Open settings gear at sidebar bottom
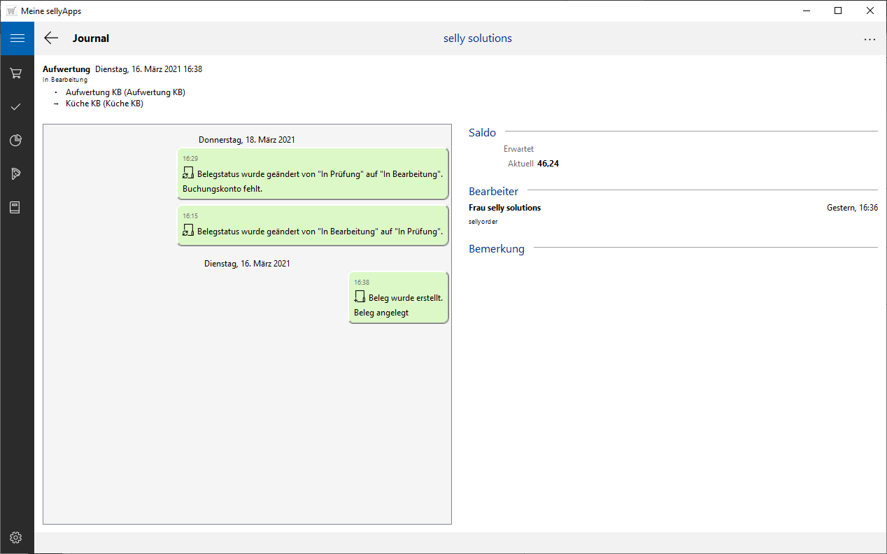 (x=17, y=537)
